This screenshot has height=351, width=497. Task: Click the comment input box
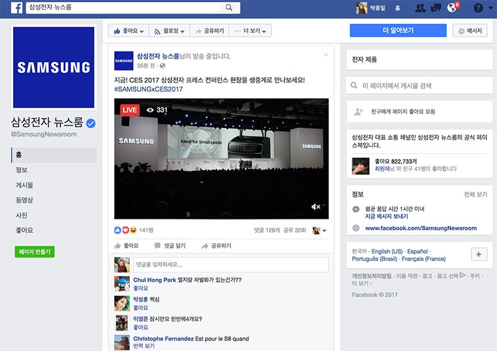[230, 265]
